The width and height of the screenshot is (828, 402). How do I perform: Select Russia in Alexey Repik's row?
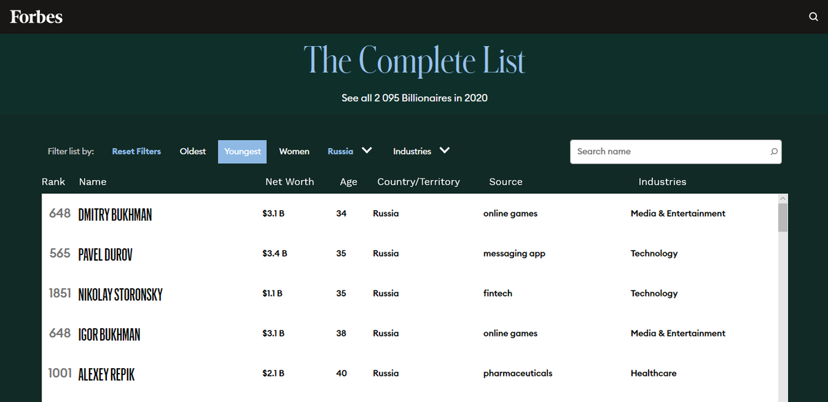click(x=386, y=374)
